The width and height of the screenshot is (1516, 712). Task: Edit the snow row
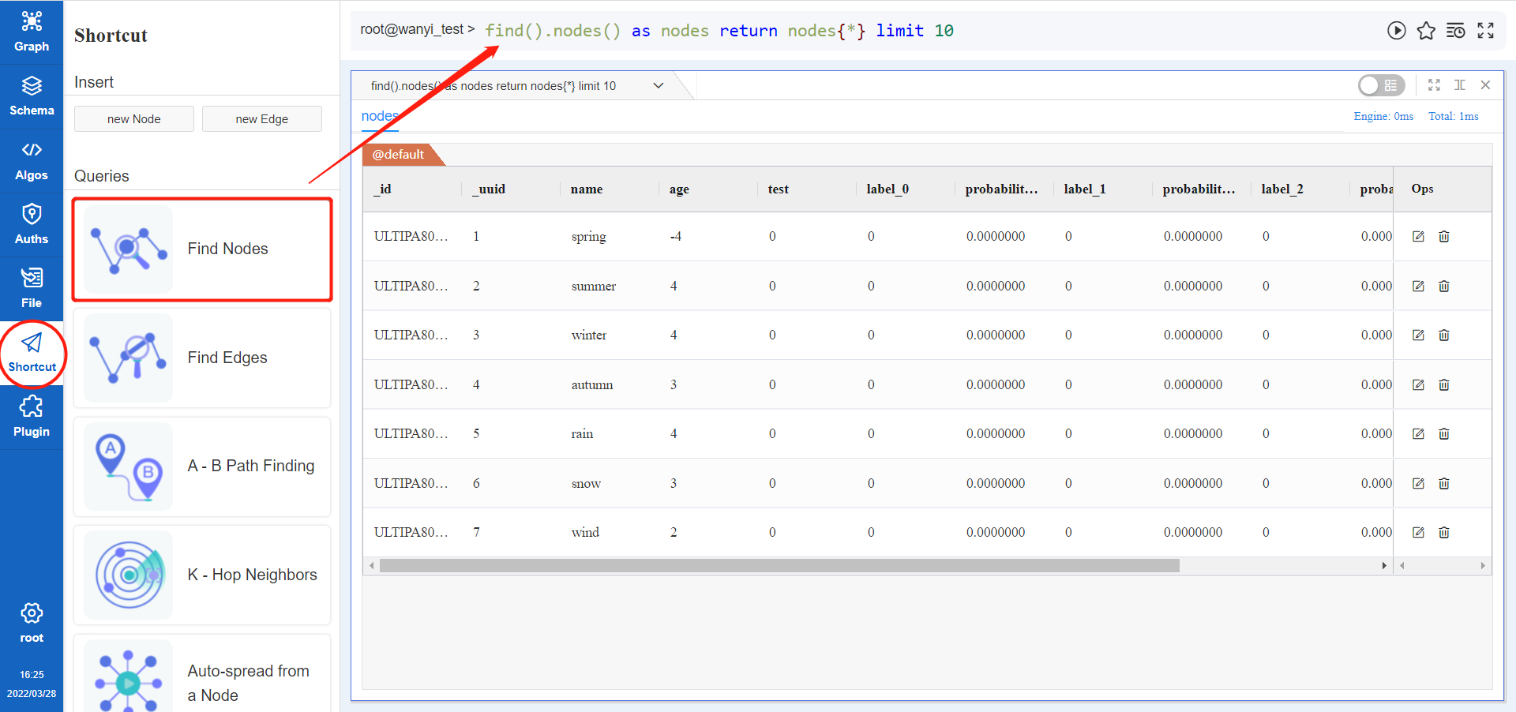[1418, 483]
